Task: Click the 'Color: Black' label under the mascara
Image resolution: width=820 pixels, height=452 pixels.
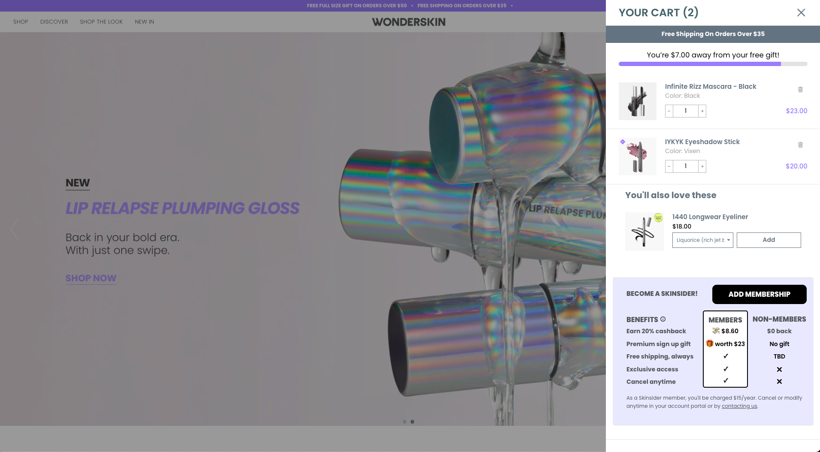Action: [682, 96]
